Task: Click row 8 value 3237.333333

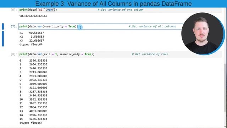Action: click(x=38, y=92)
